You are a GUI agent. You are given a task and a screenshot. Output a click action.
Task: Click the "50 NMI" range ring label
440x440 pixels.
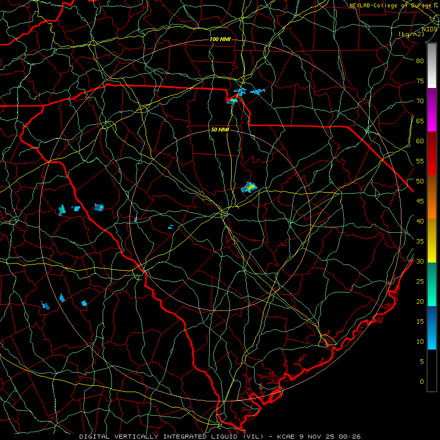point(220,130)
